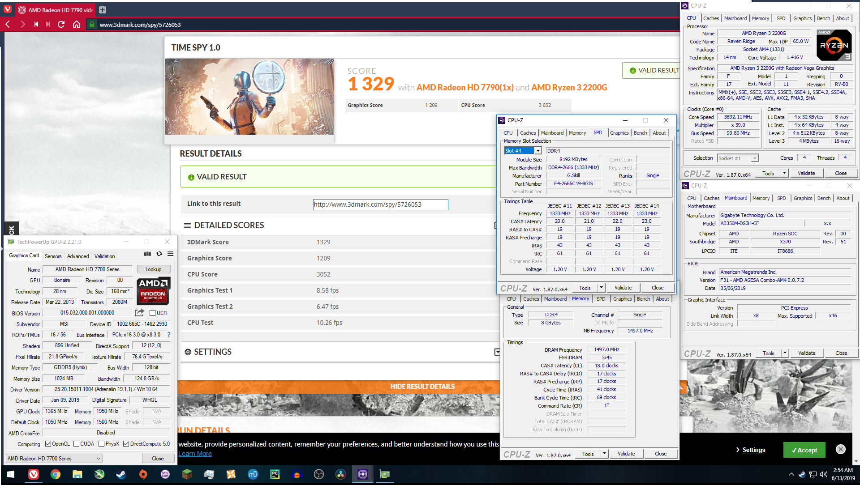The image size is (860, 485).
Task: Open the GPU-Z hamburger menu
Action: (x=171, y=254)
